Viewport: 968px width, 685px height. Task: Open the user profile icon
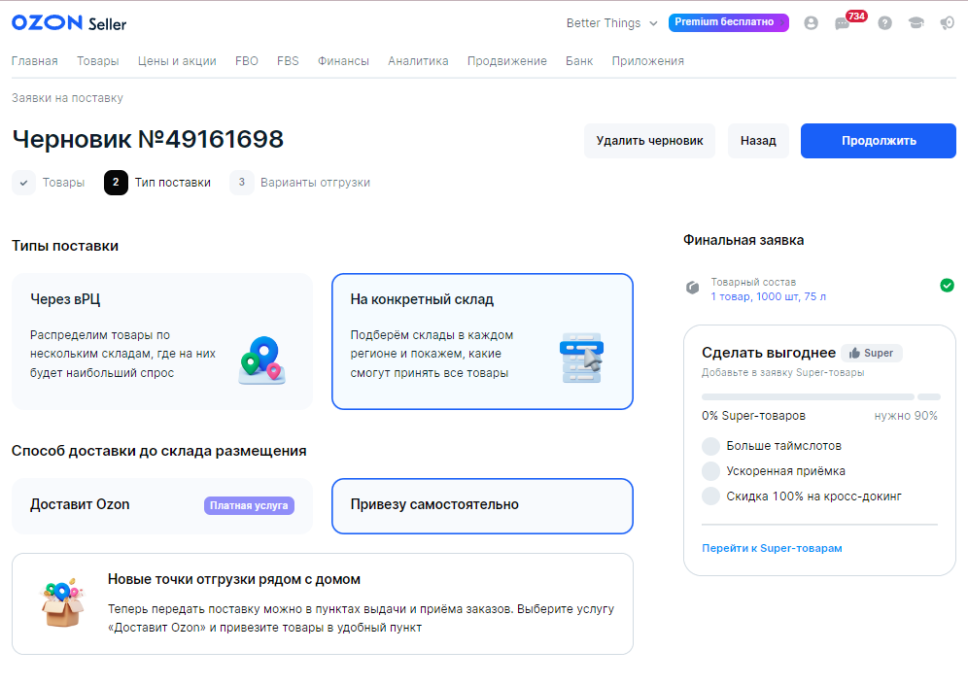point(811,23)
